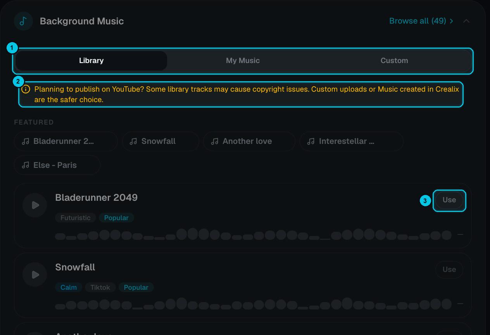Viewport: 490px width, 335px height.
Task: Switch to the My Music tab
Action: pyautogui.click(x=243, y=61)
